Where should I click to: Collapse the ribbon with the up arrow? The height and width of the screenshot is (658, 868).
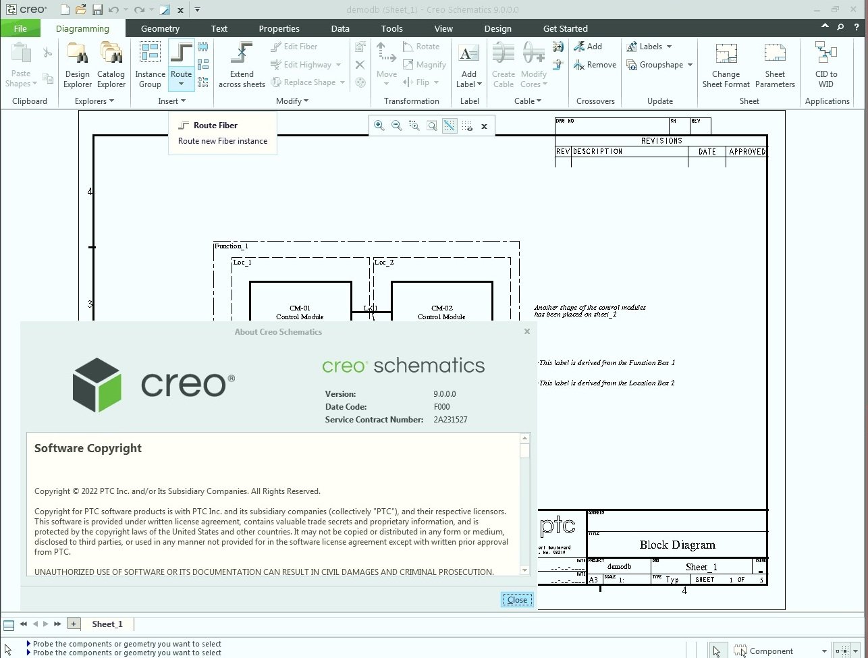click(x=824, y=27)
